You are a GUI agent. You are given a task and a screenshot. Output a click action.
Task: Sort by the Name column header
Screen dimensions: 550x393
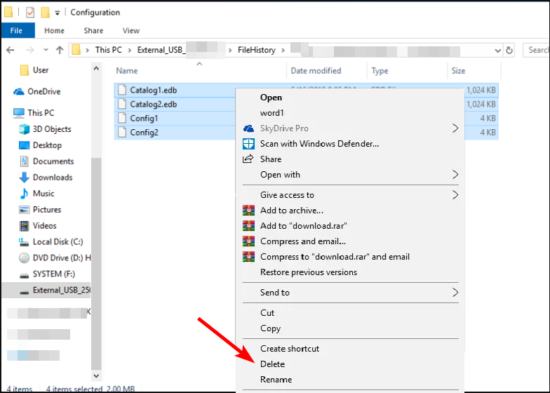126,70
